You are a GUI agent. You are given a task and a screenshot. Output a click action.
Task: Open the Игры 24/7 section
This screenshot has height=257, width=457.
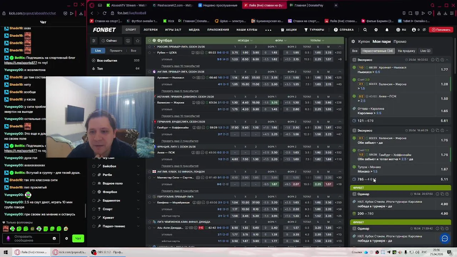coord(173,30)
